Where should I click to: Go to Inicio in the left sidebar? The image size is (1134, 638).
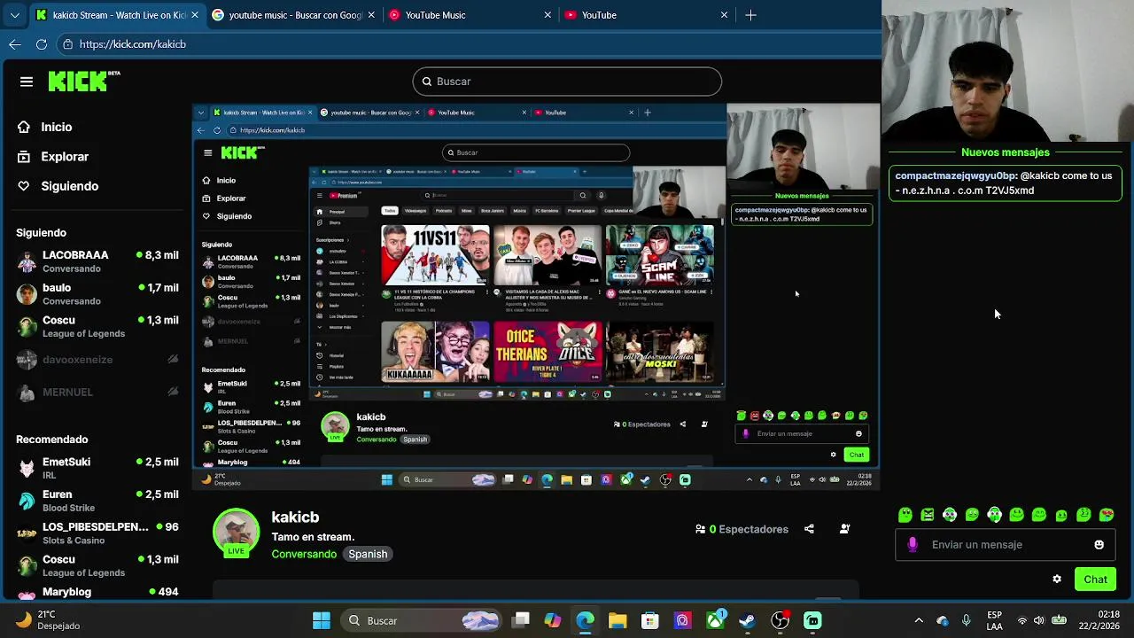click(x=57, y=127)
